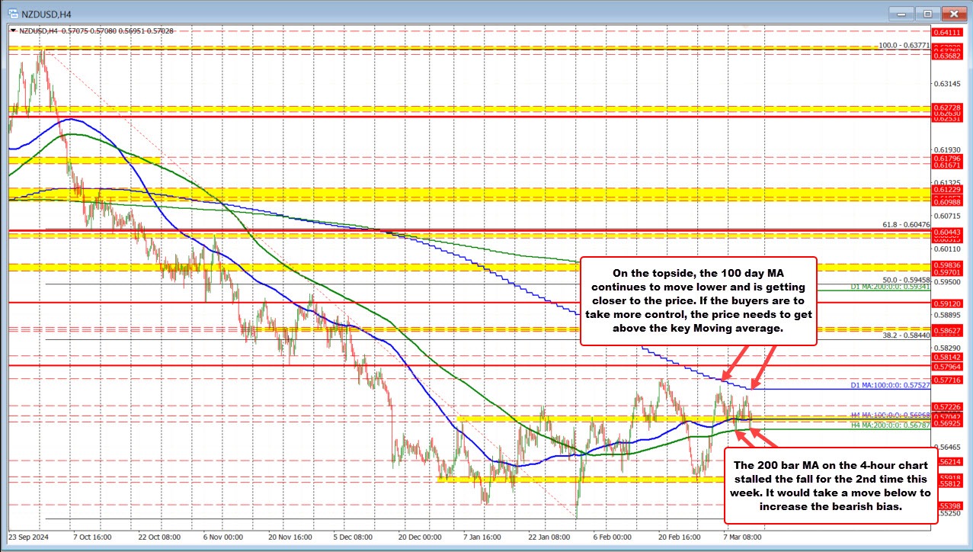Select the 100 day MA annotation box
The height and width of the screenshot is (552, 973).
click(698, 300)
